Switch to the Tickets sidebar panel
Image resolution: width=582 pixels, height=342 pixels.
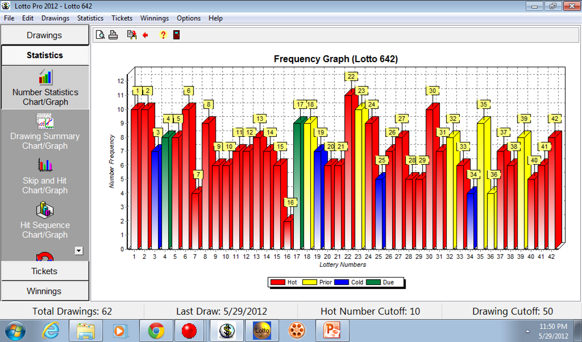click(45, 271)
